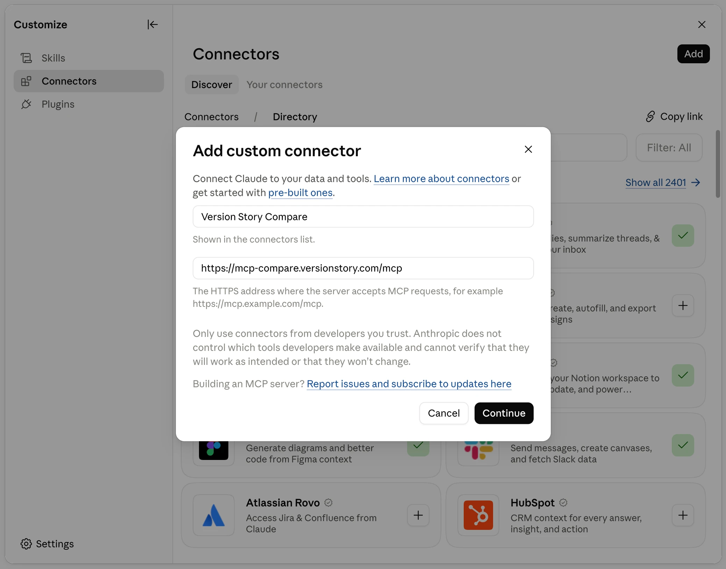This screenshot has height=569, width=726.
Task: Click the connector name field 'Version Story Compare'
Action: pos(363,217)
